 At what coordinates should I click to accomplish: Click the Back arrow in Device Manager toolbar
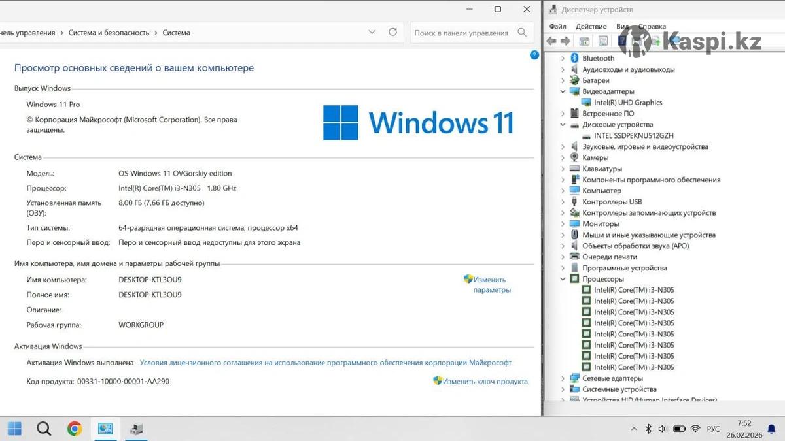tap(551, 41)
